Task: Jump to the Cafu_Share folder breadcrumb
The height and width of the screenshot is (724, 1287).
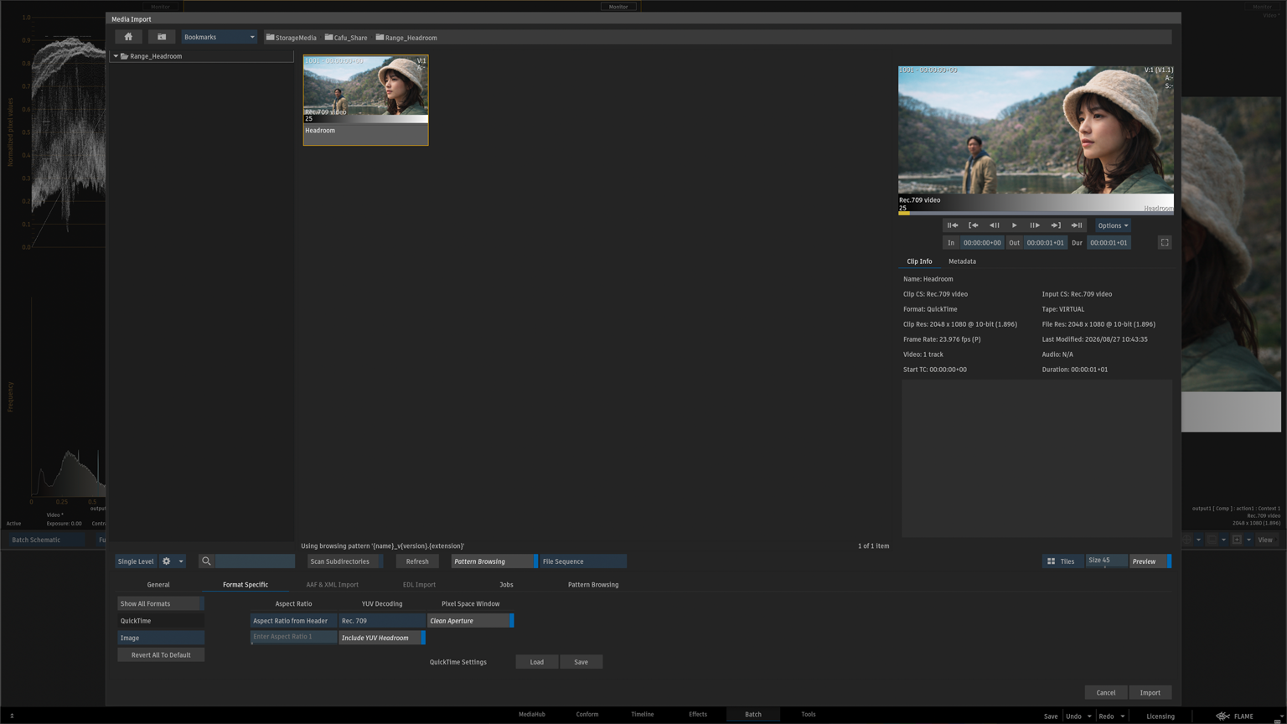Action: click(346, 38)
